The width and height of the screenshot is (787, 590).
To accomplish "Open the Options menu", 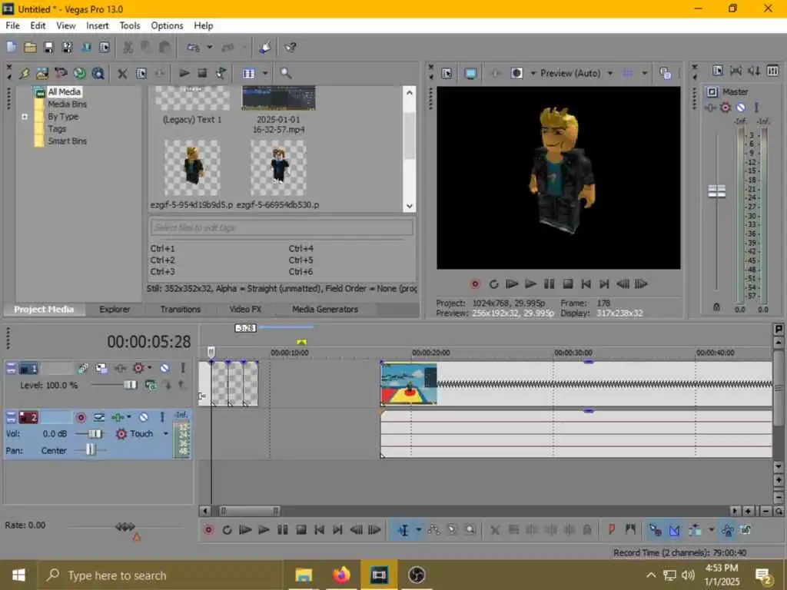I will click(167, 25).
